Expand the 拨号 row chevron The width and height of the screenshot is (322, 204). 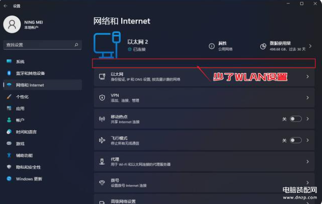[307, 182]
